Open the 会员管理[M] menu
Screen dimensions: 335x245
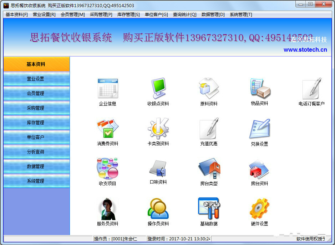[73, 15]
